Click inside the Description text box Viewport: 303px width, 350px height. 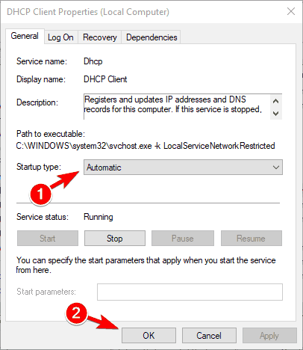click(x=177, y=107)
